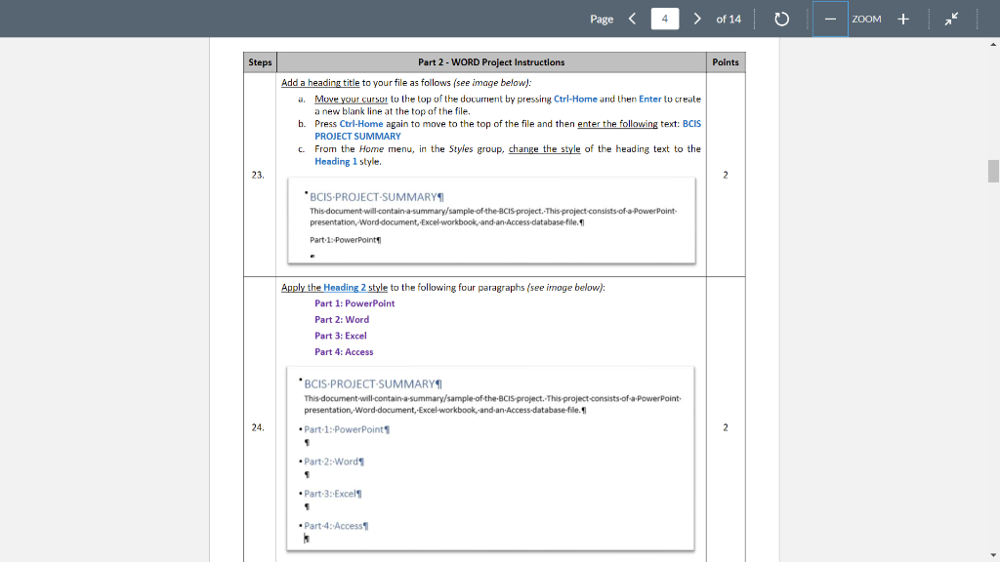Go to previous page with left chevron
The width and height of the screenshot is (1000, 562).
click(x=631, y=19)
